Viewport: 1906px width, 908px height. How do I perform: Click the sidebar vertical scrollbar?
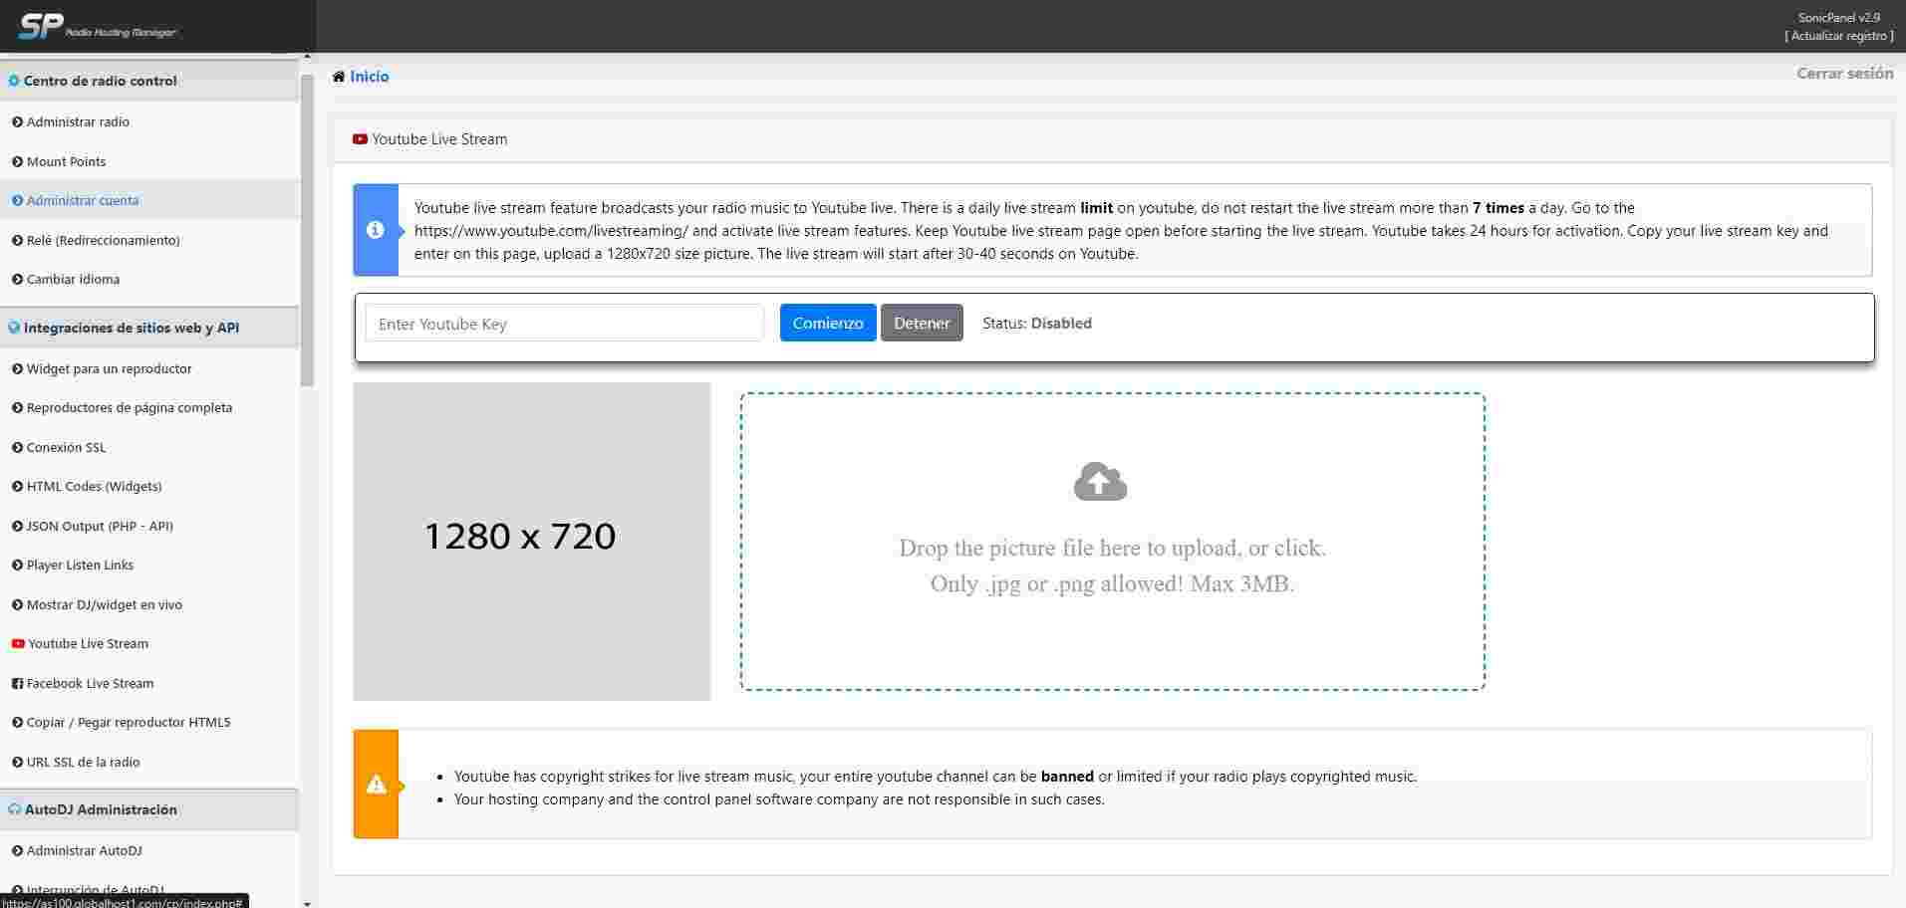click(x=307, y=229)
